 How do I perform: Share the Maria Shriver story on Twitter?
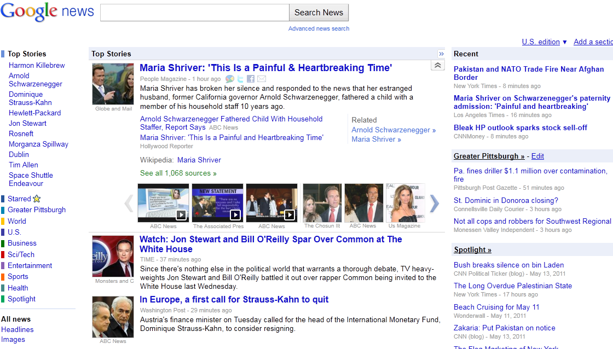pyautogui.click(x=240, y=78)
